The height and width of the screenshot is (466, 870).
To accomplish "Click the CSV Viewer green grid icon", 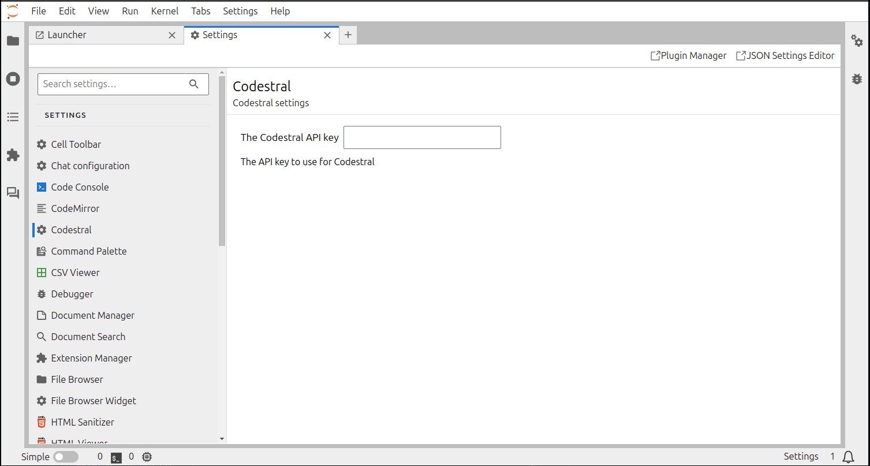I will [42, 273].
